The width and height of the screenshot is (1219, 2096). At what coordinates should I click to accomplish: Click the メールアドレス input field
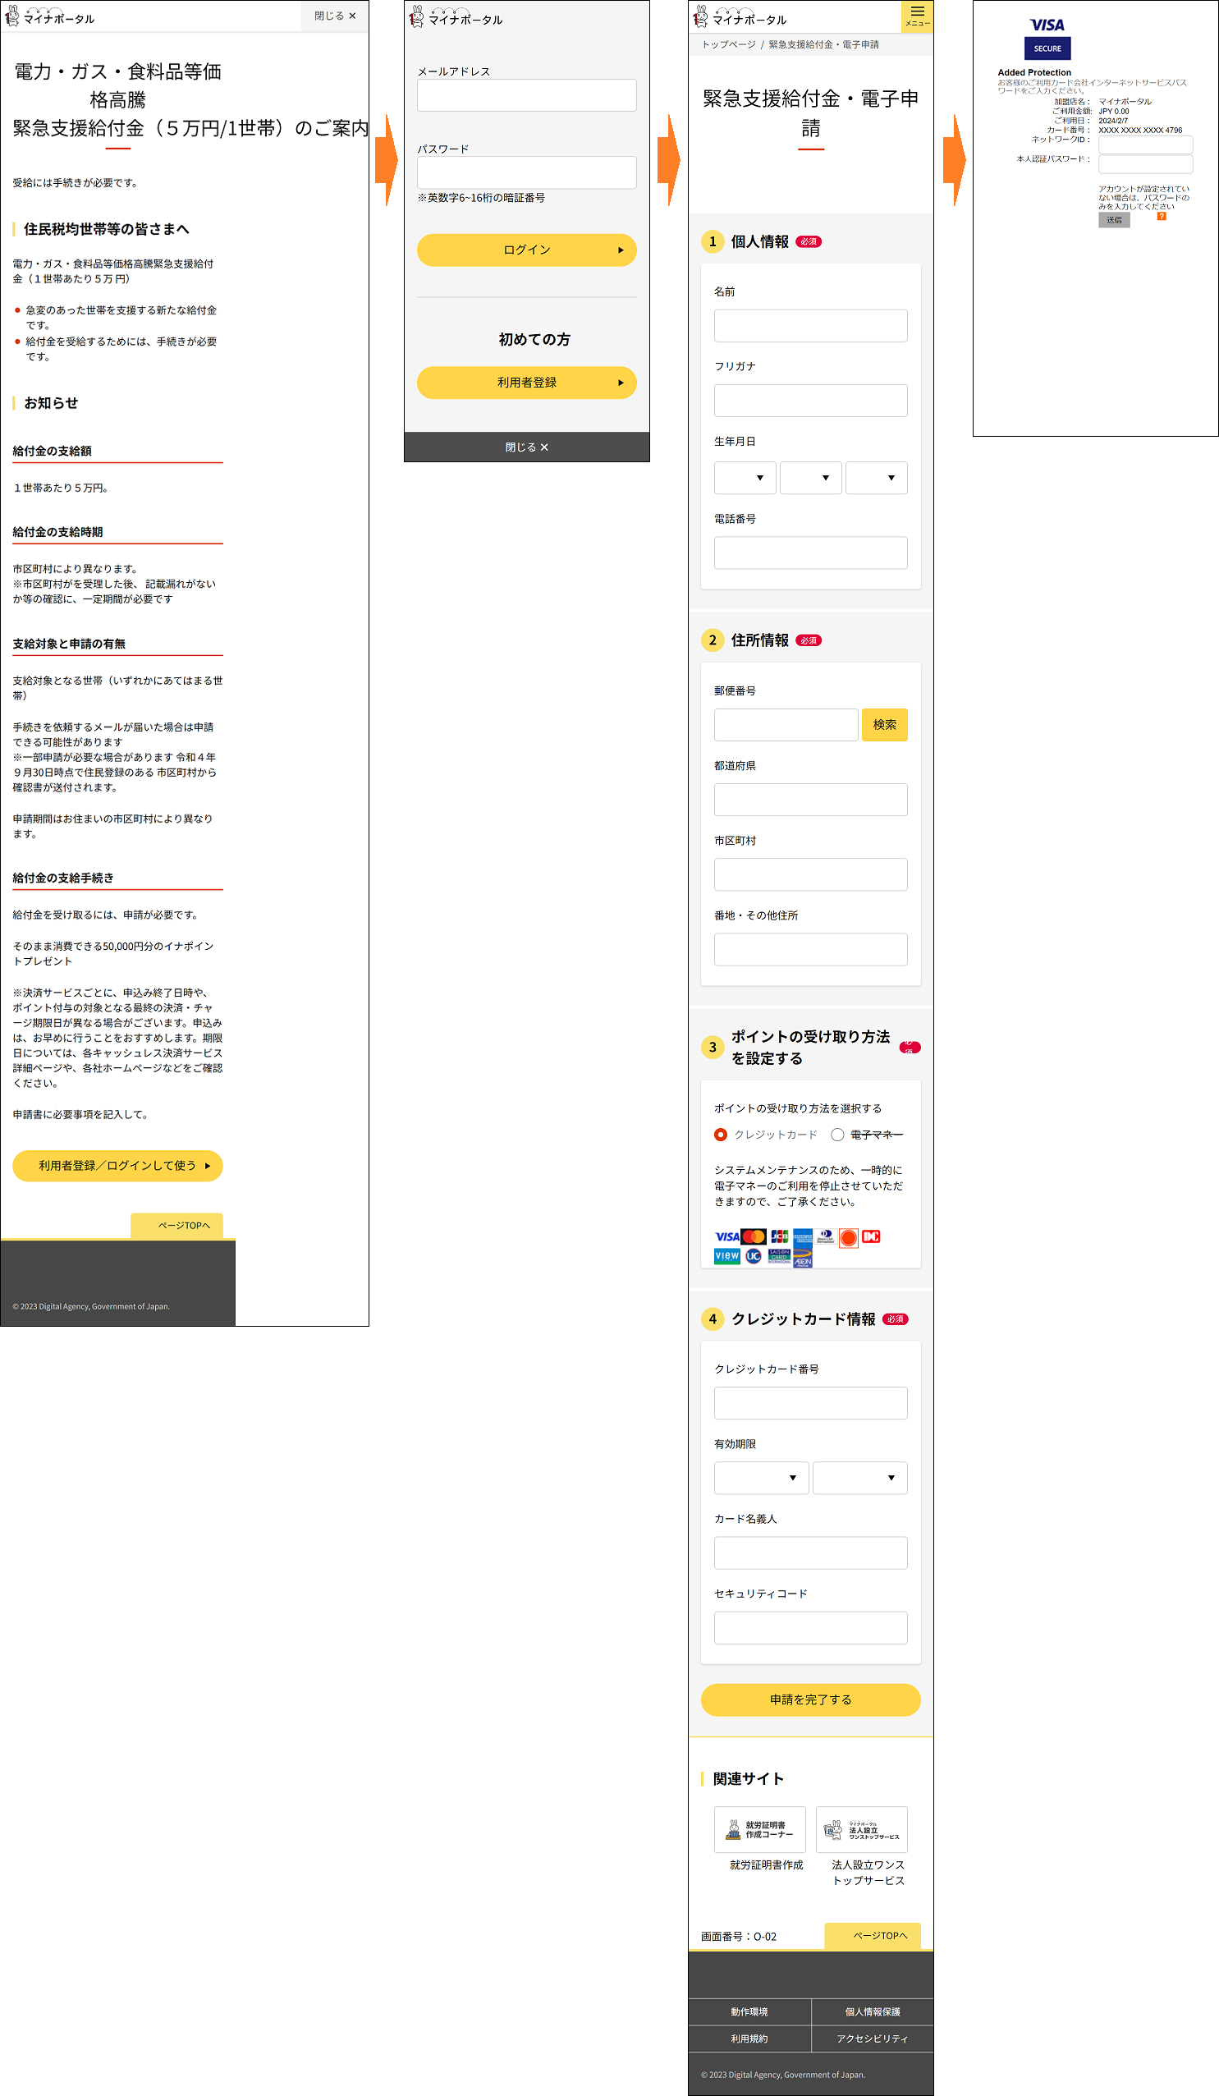tap(526, 96)
